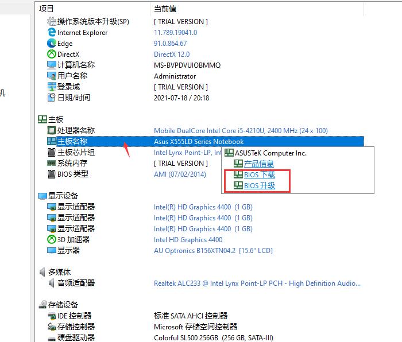Click the 日期/时间 clock icon

tap(52, 98)
